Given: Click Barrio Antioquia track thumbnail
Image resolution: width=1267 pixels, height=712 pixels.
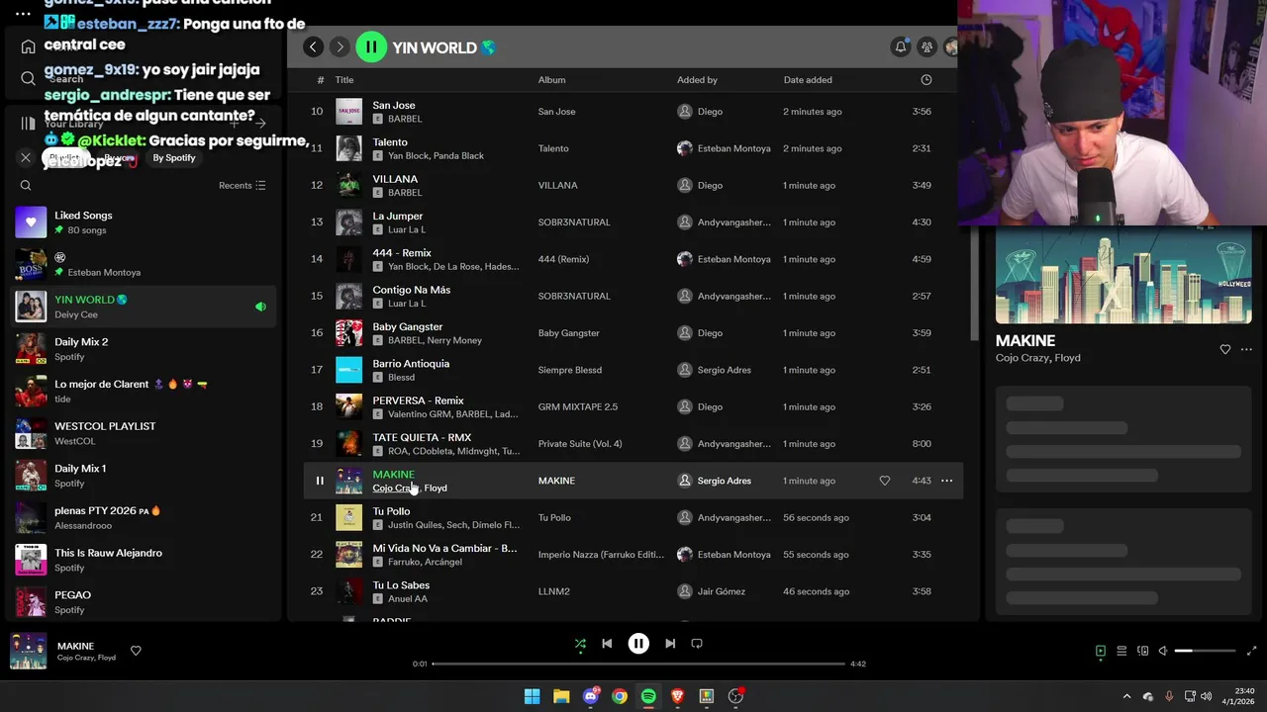Looking at the screenshot, I should [x=348, y=370].
